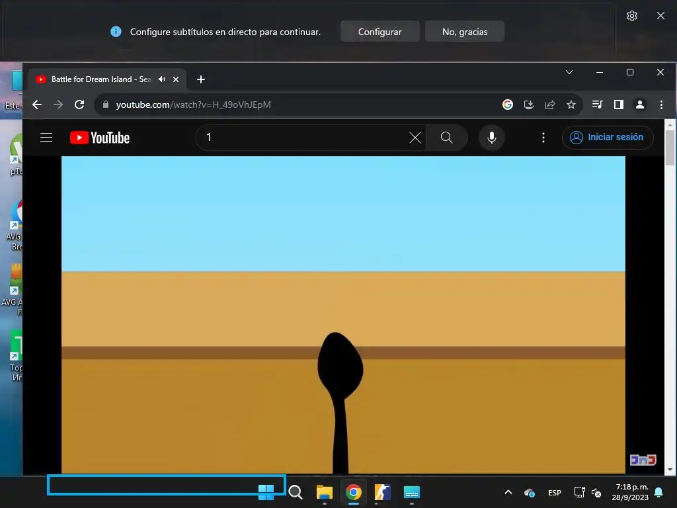Go back to the previous page
The image size is (677, 508).
37,105
